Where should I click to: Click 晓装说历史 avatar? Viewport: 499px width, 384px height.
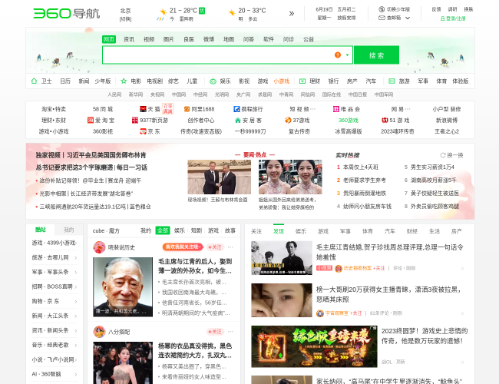pyautogui.click(x=99, y=247)
